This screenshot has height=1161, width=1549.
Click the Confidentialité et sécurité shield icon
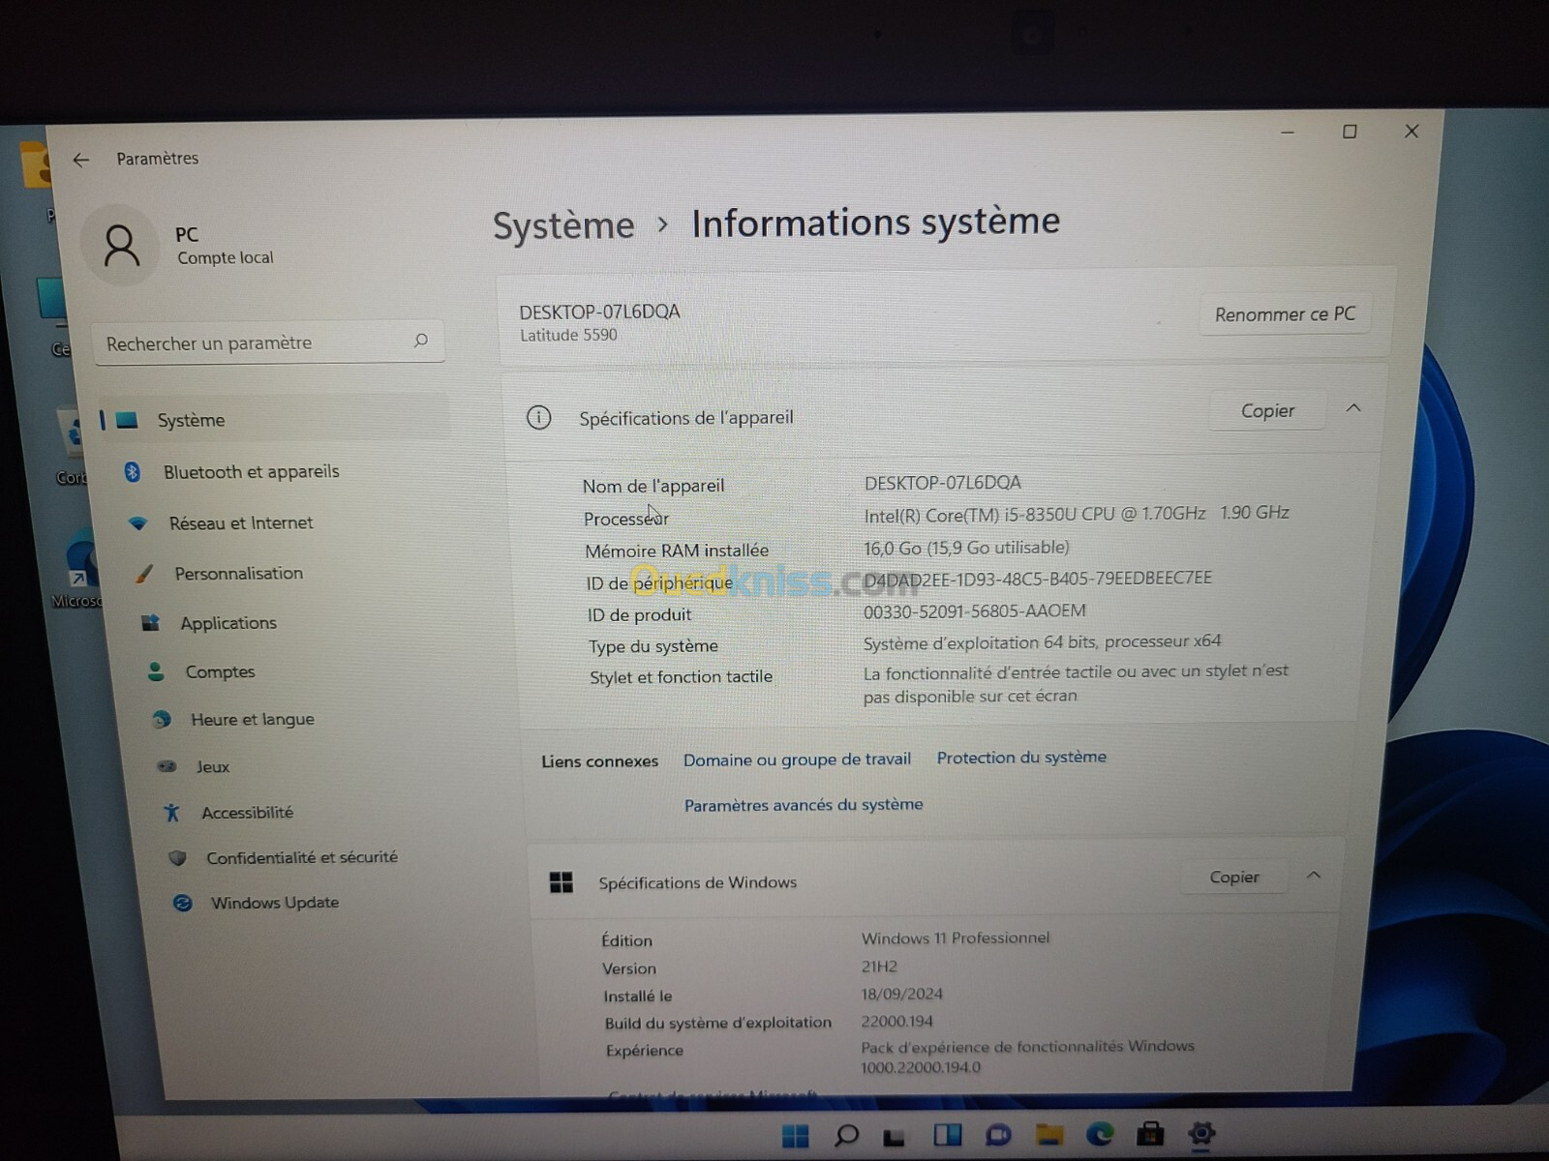tap(177, 858)
